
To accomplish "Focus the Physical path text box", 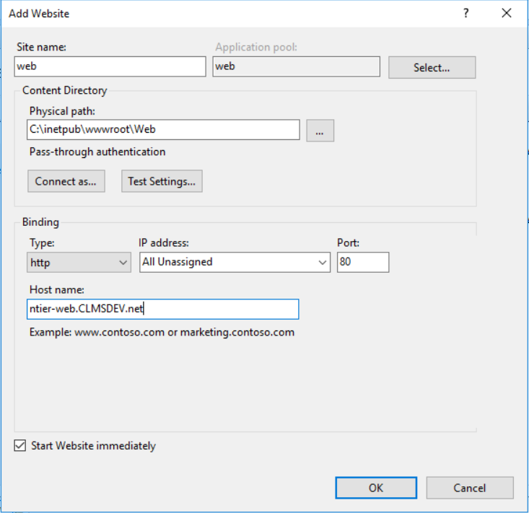I will click(x=164, y=130).
